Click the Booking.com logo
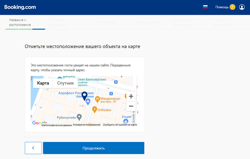The height and width of the screenshot is (159, 250). (20, 7)
